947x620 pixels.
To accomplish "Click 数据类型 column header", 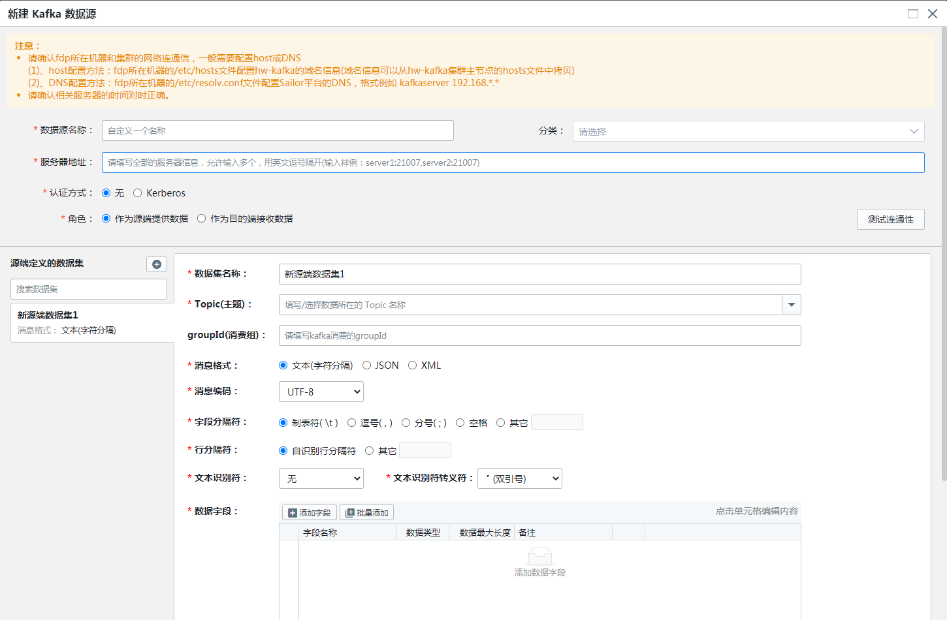I will [423, 533].
